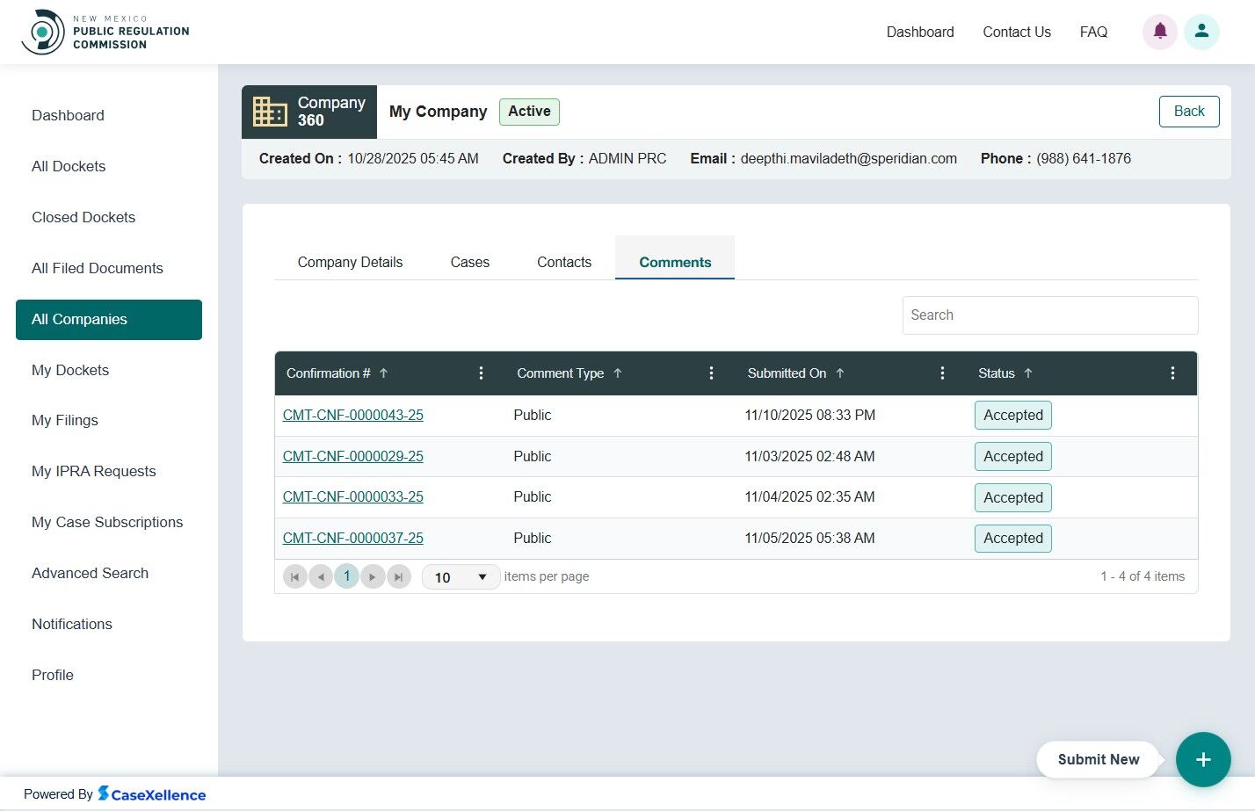1255x811 pixels.
Task: Click the Active status badge
Action: click(529, 112)
